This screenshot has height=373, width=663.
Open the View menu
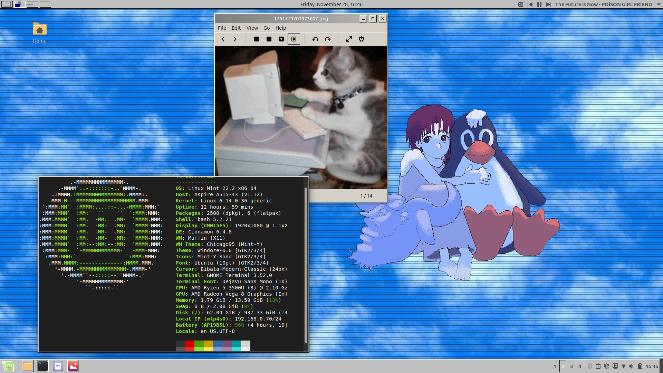coord(252,28)
